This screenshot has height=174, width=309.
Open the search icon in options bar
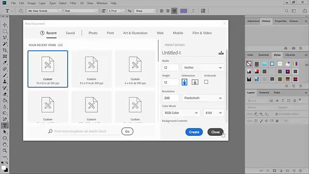(286, 11)
